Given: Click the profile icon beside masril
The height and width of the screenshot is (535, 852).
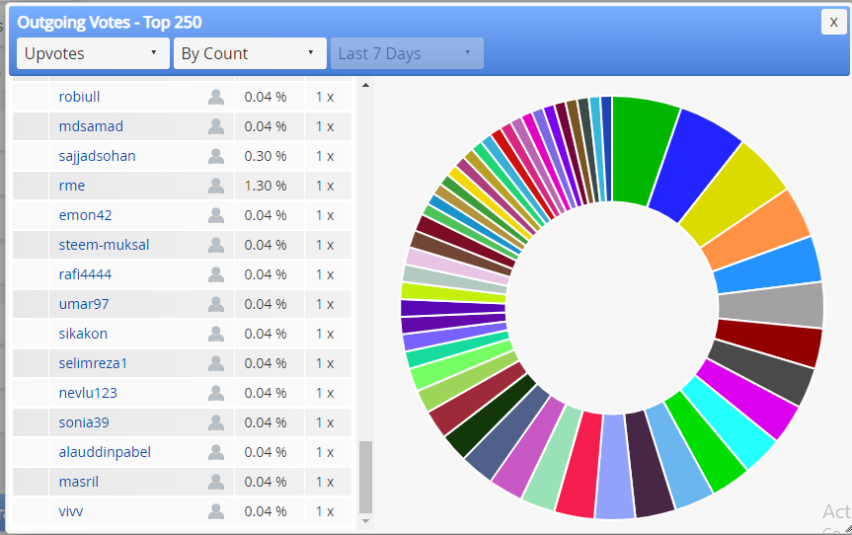Looking at the screenshot, I should click(x=216, y=482).
